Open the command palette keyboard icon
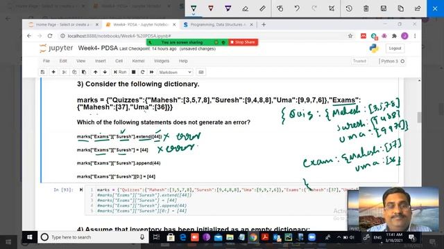 [x=200, y=72]
